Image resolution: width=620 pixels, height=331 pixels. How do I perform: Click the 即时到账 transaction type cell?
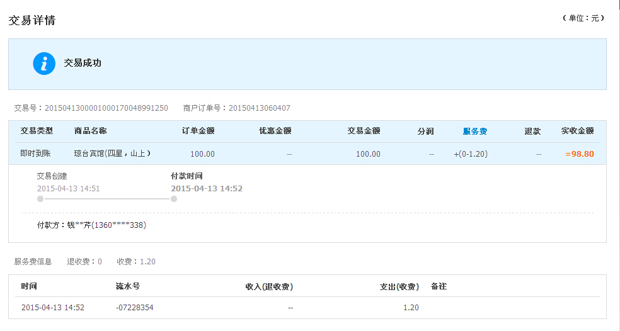click(35, 154)
